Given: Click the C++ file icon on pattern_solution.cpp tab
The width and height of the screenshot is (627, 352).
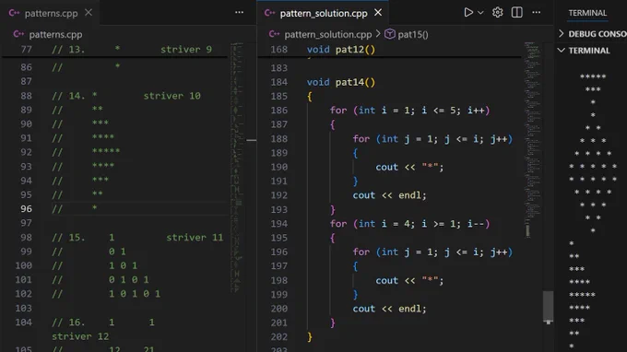Looking at the screenshot, I should click(269, 13).
